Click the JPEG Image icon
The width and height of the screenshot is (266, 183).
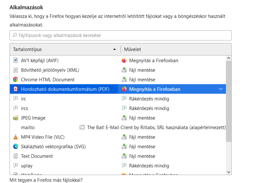click(15, 118)
